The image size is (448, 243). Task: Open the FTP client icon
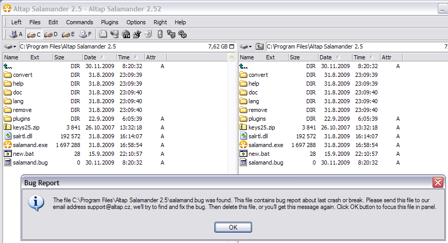pos(126,34)
